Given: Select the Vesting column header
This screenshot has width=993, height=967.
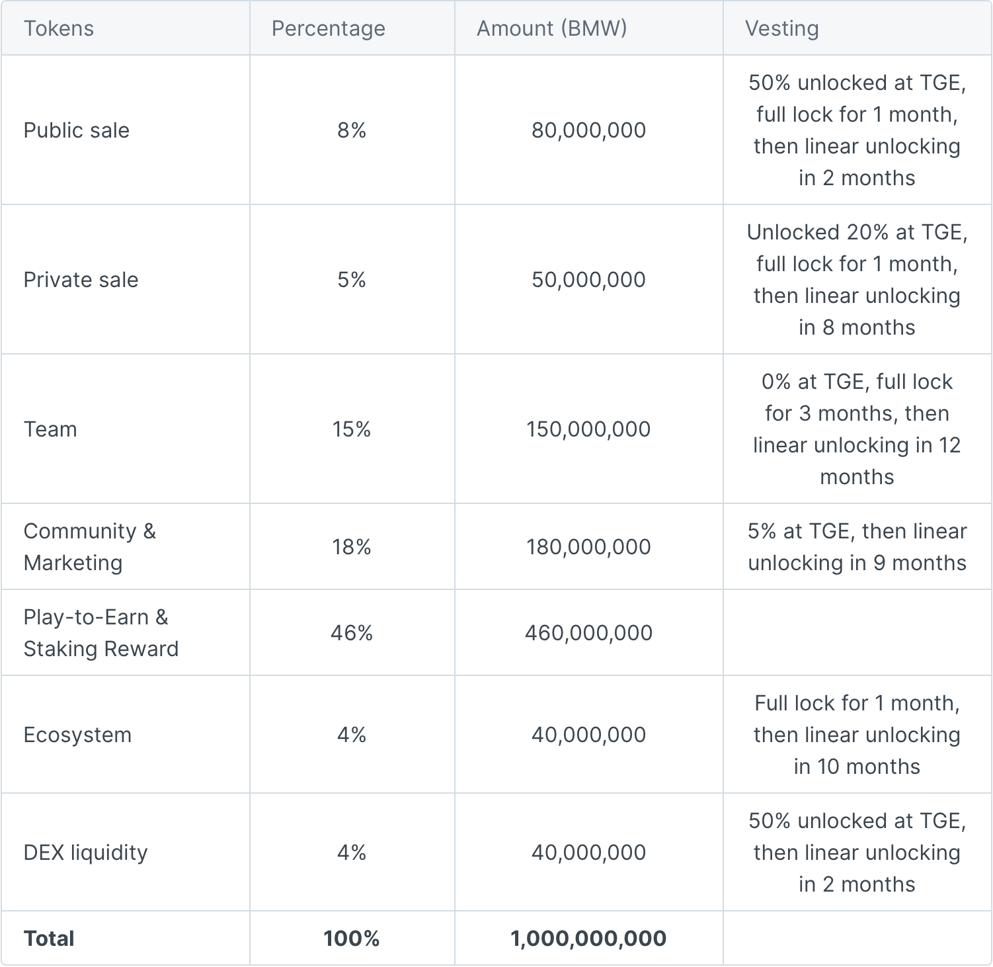Looking at the screenshot, I should [782, 28].
